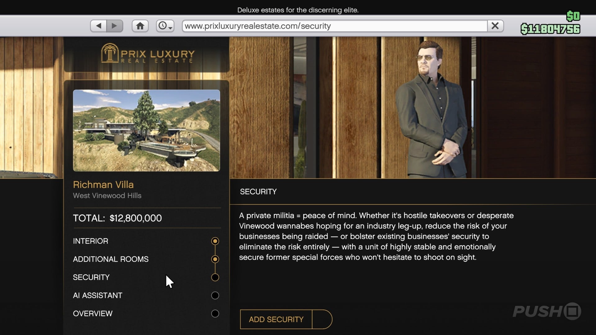Click the rounded end of Add Security button
The width and height of the screenshot is (596, 335).
coord(322,319)
